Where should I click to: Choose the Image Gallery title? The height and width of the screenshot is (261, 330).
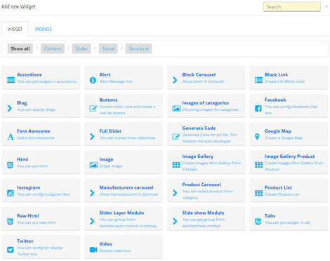click(x=198, y=156)
